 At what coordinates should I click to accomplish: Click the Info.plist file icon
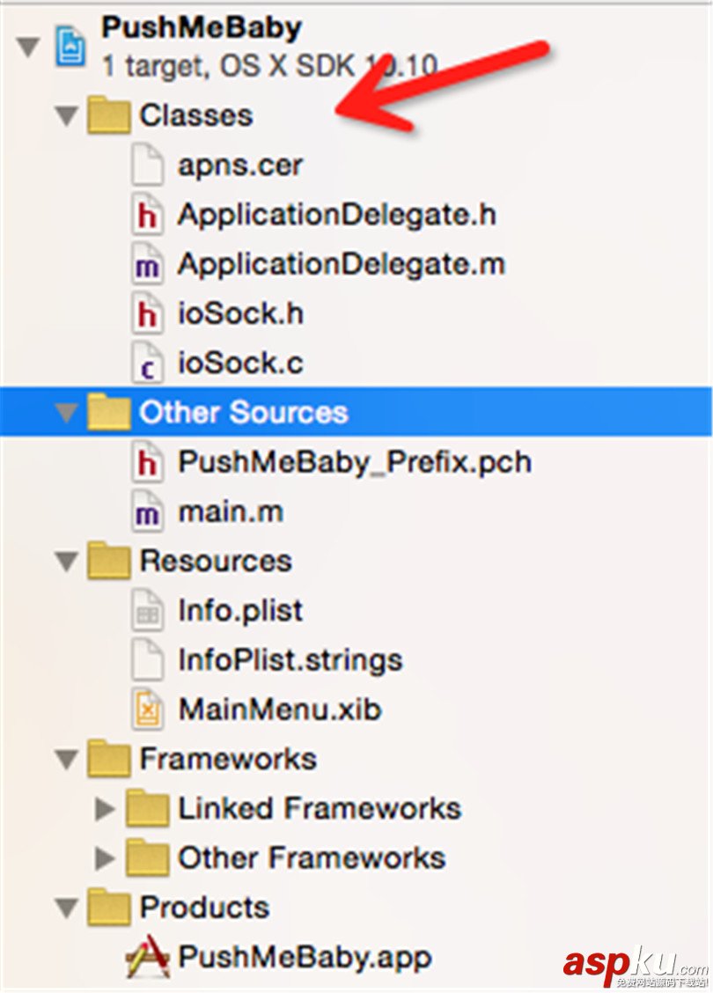(147, 611)
